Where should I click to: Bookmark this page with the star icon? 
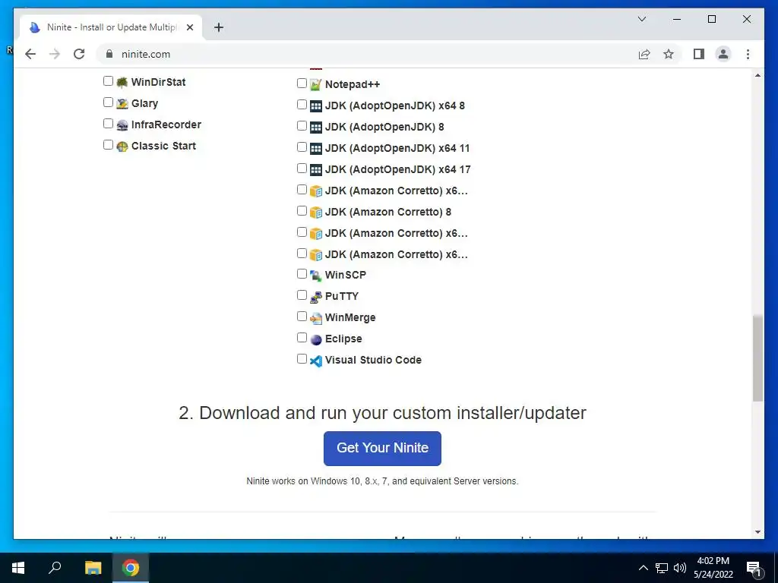click(669, 54)
